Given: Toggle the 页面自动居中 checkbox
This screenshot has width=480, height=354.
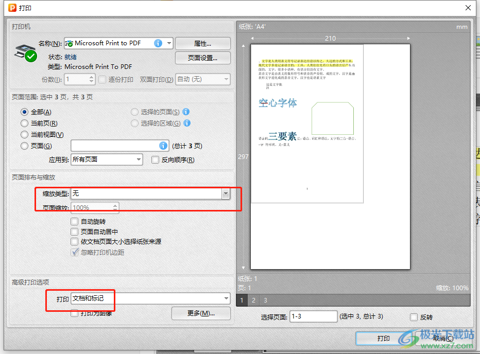Looking at the screenshot, I should [x=74, y=232].
